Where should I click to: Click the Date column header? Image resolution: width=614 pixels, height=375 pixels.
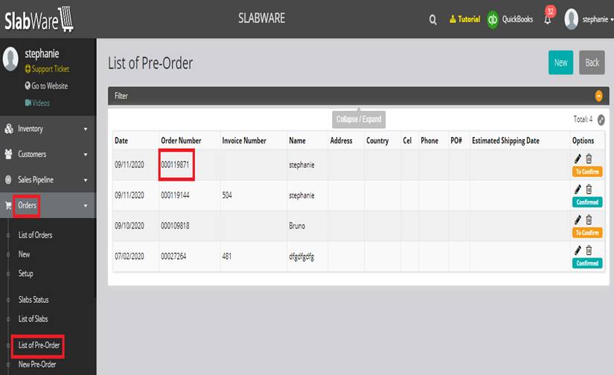(121, 140)
